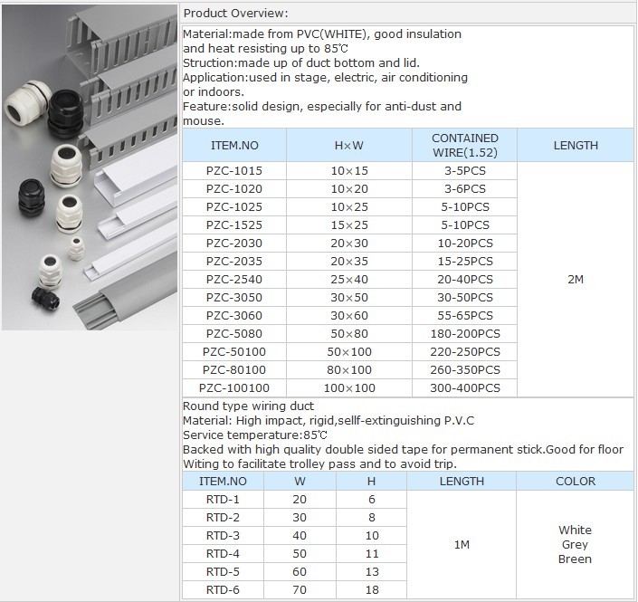
Task: Click the PZC-3060 item cell
Action: [234, 316]
